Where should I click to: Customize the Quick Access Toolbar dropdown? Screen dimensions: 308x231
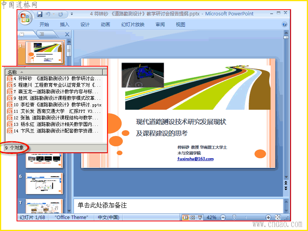[72, 14]
